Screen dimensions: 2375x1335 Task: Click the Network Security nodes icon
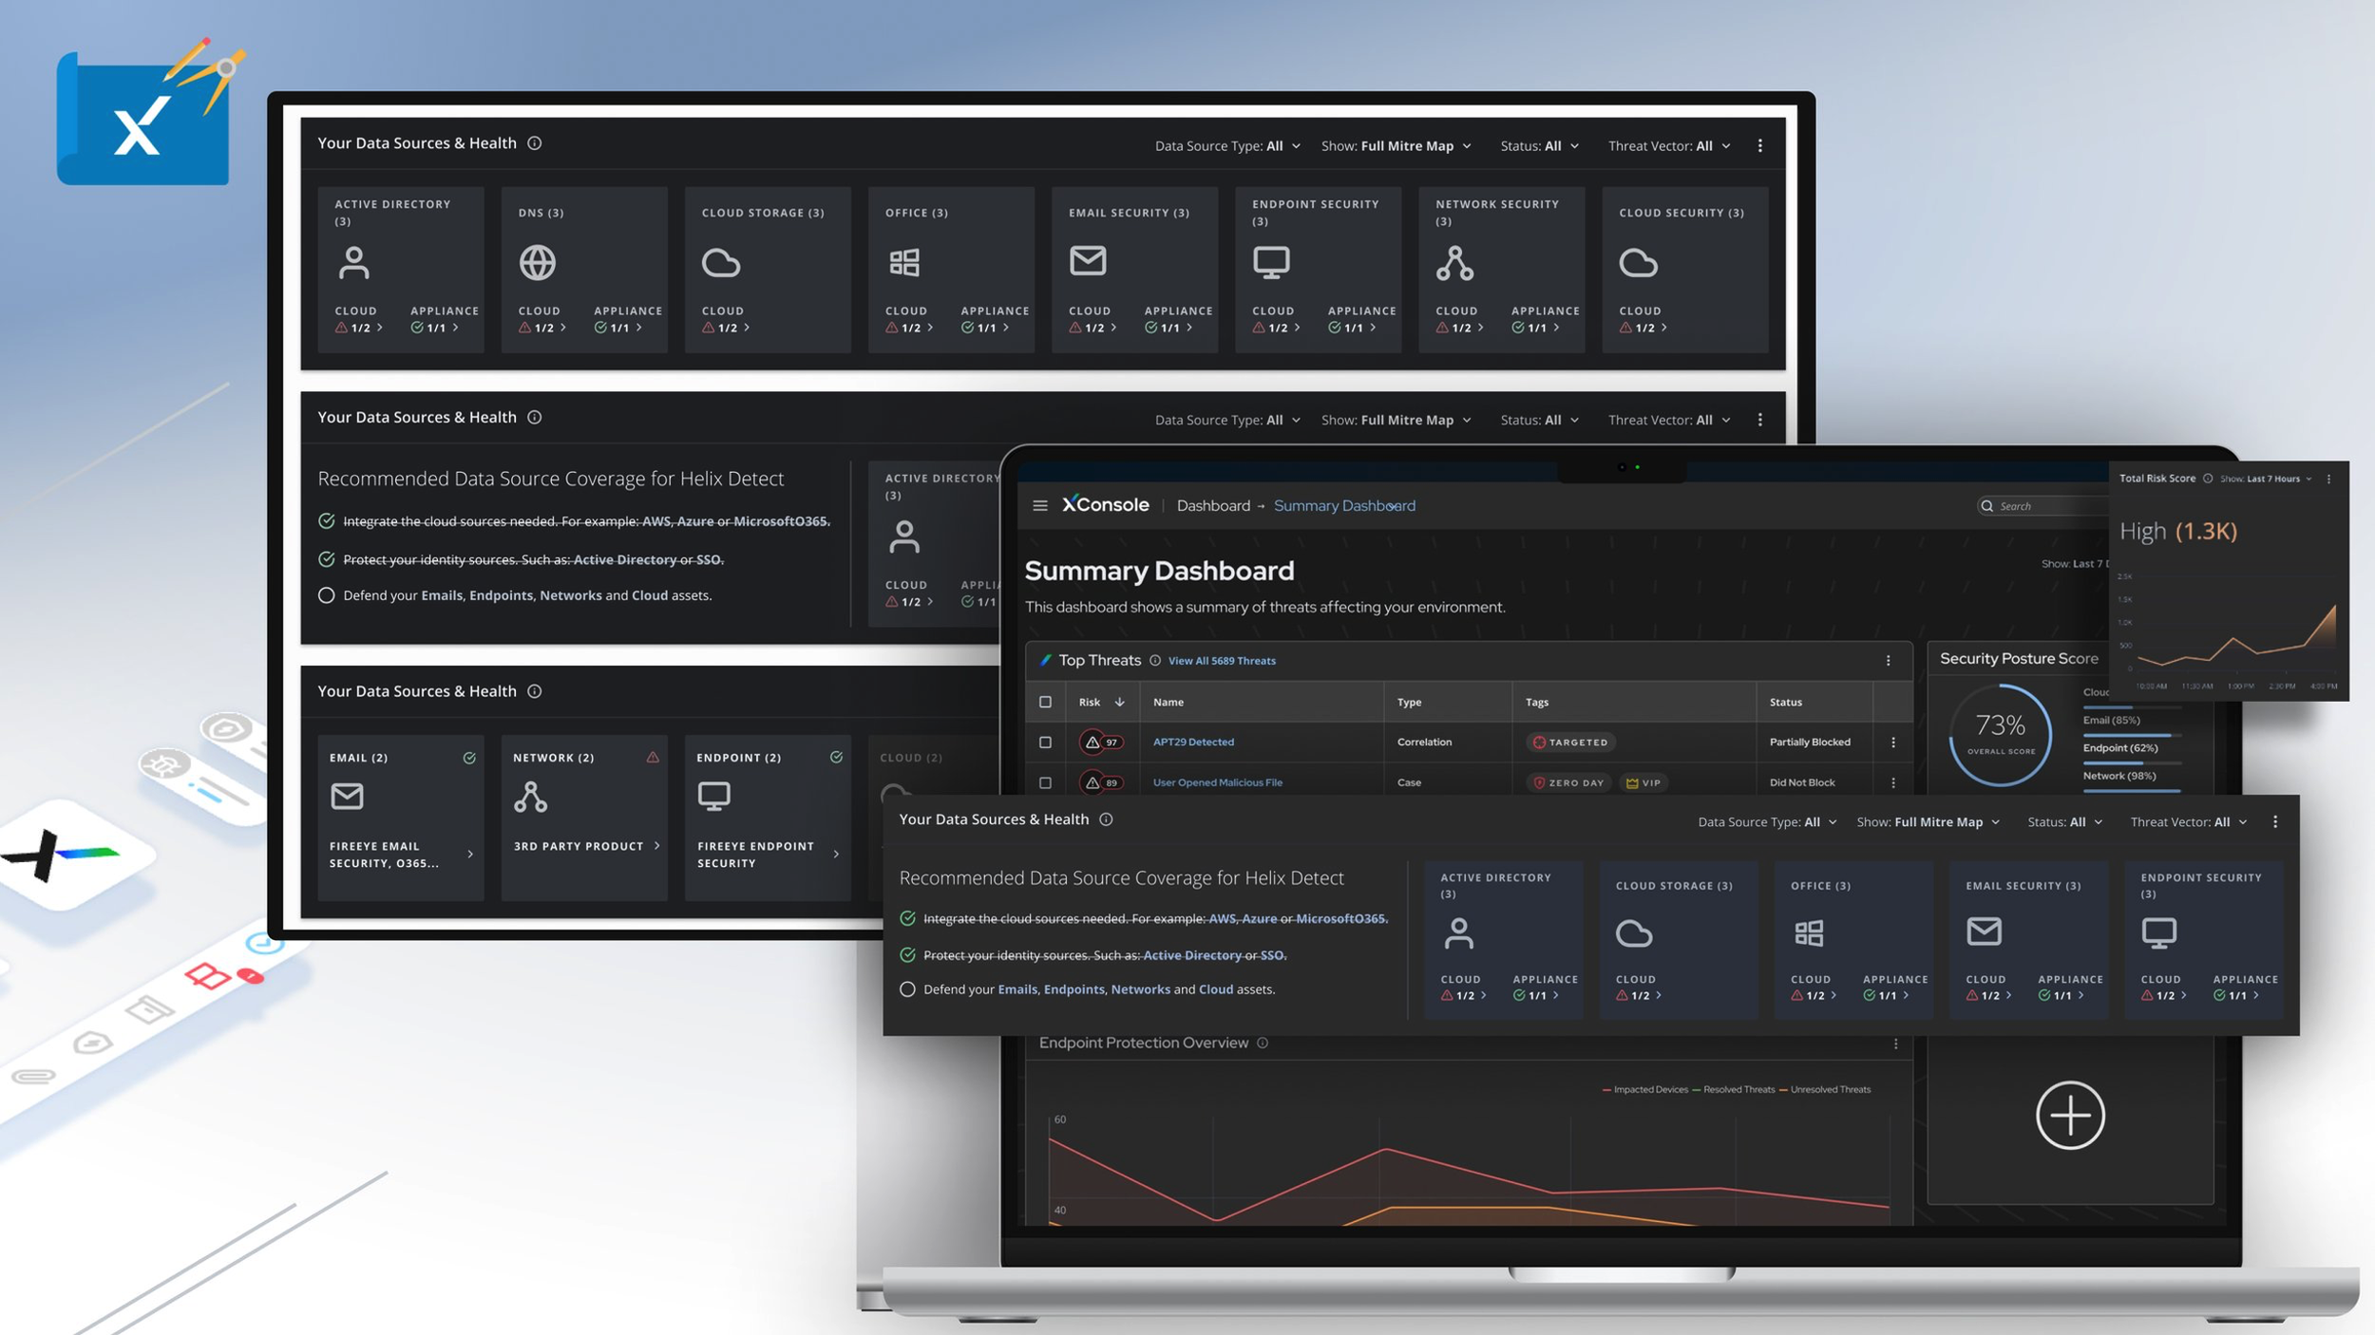pyautogui.click(x=1454, y=263)
